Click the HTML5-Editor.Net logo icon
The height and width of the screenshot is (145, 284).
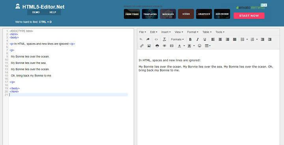[x=18, y=7]
